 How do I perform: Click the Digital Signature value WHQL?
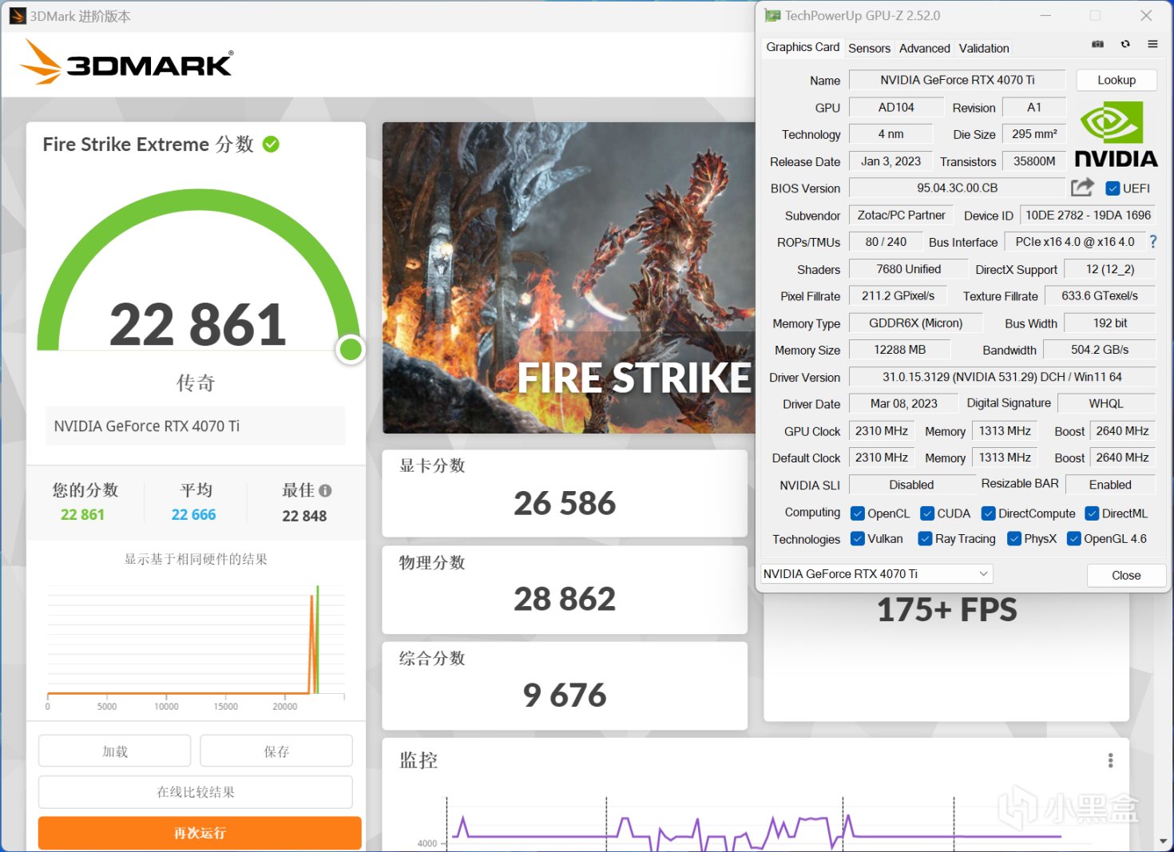[1106, 403]
